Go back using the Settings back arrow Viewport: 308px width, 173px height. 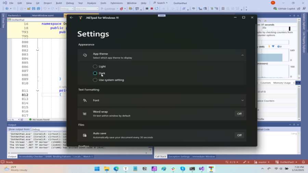pyautogui.click(x=71, y=17)
